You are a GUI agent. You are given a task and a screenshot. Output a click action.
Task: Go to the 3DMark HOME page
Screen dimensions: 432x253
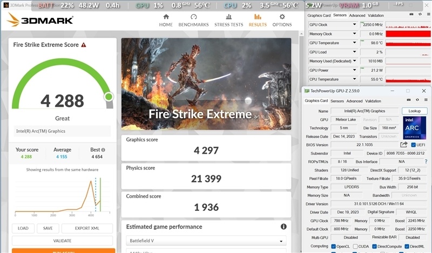[x=166, y=20]
